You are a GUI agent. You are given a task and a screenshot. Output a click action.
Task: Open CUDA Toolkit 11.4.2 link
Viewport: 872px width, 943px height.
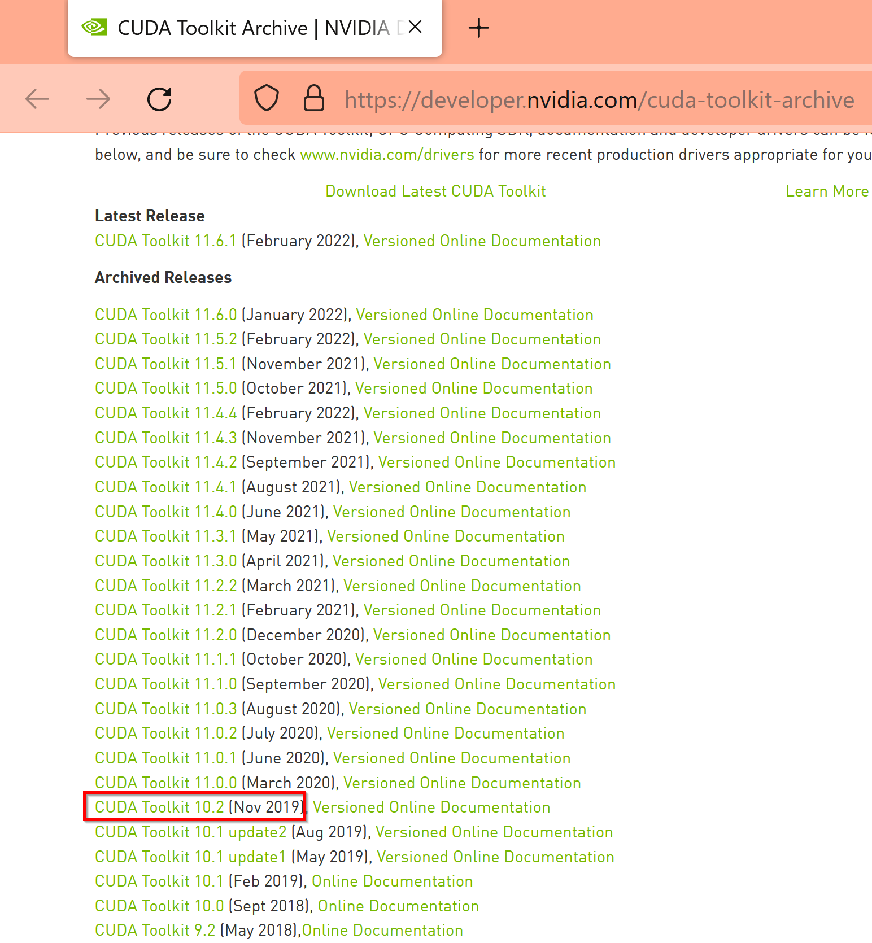[x=166, y=462]
